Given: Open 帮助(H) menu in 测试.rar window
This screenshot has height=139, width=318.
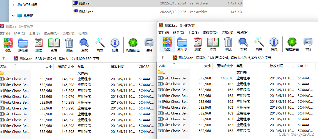Looking at the screenshot, I should click(84, 33).
